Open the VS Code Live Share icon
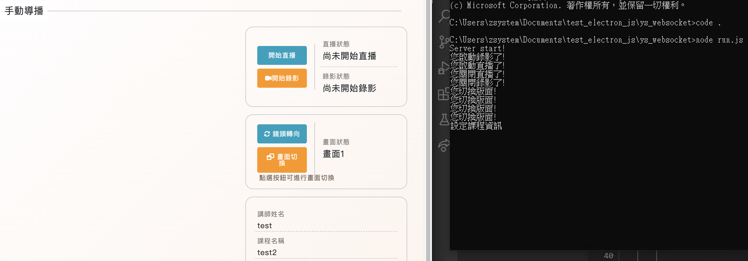Image resolution: width=748 pixels, height=261 pixels. coord(444,145)
